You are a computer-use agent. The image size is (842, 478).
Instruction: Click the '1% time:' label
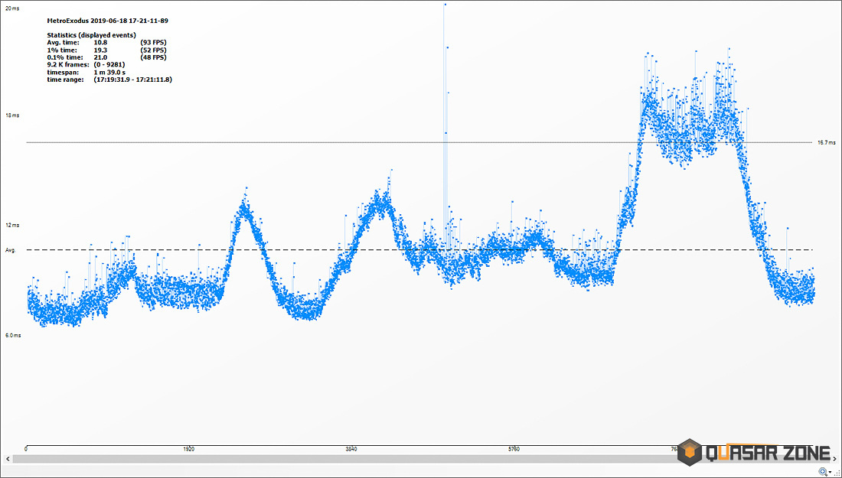62,50
